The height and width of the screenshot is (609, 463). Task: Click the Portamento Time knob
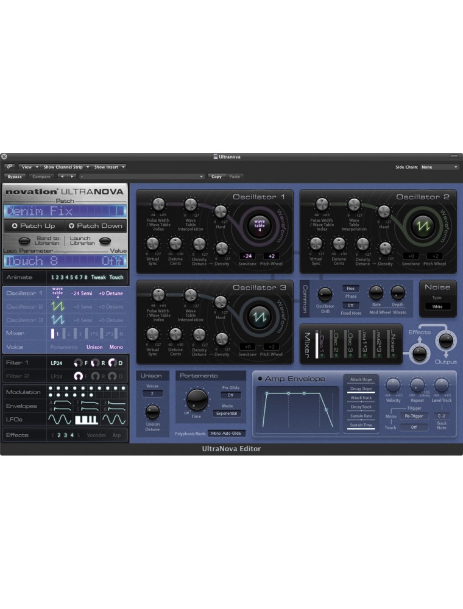point(197,400)
